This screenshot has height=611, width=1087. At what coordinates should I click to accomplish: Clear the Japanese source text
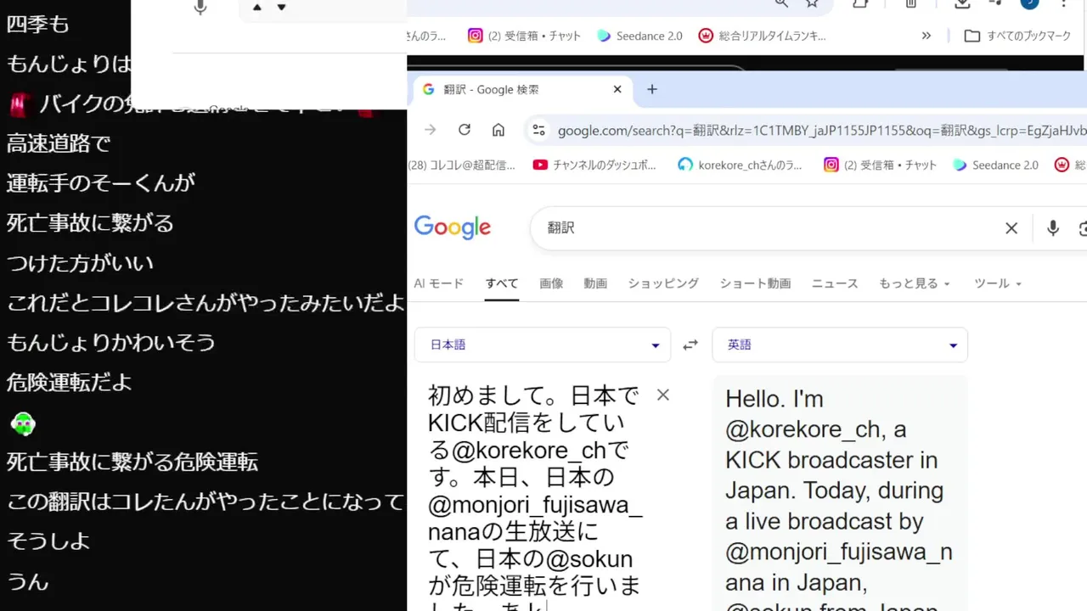[663, 395]
